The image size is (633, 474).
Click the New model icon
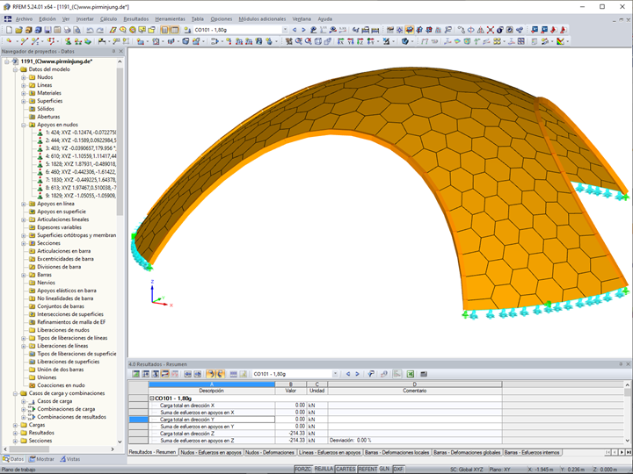(x=9, y=30)
